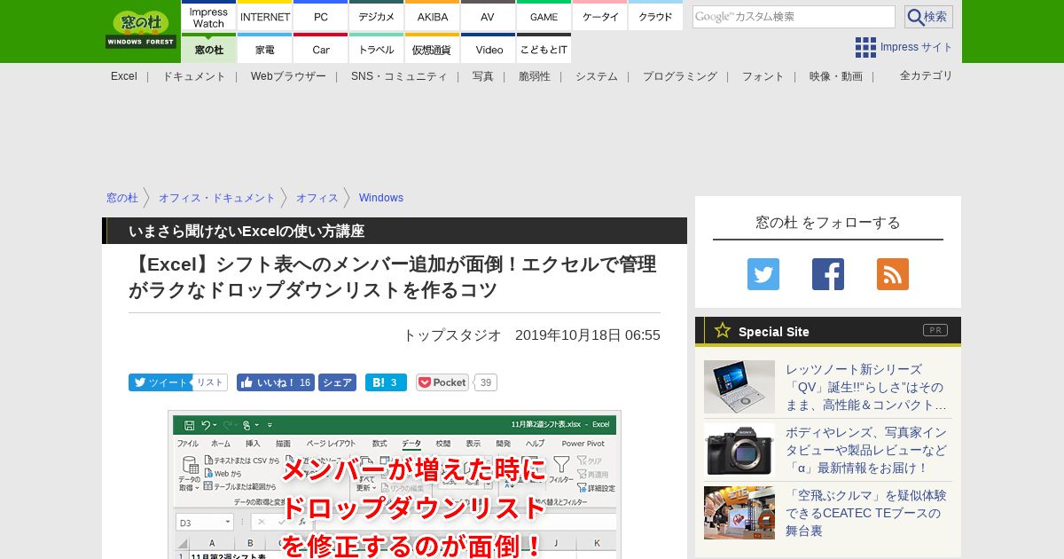Viewport: 1064px width, 559px height.
Task: Open the ドキュメント category
Action: 193,76
